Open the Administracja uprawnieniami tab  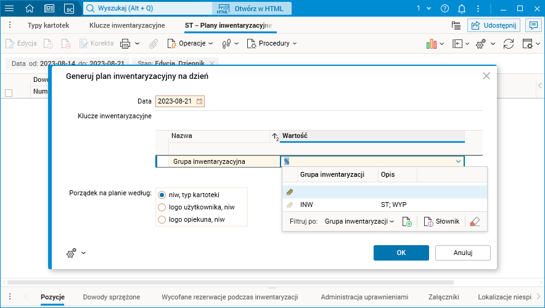(364, 298)
